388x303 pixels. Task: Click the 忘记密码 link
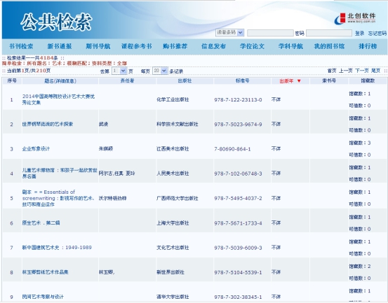[377, 34]
